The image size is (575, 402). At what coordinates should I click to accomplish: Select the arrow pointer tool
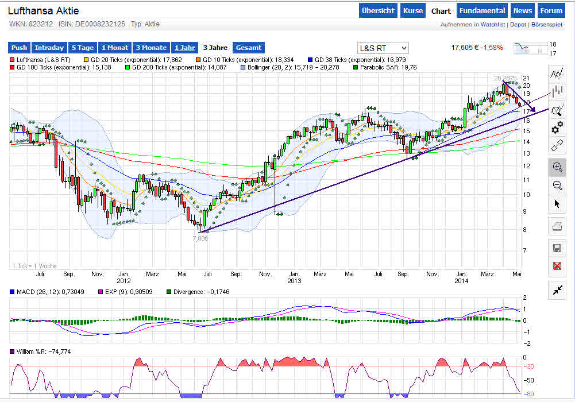click(x=557, y=204)
